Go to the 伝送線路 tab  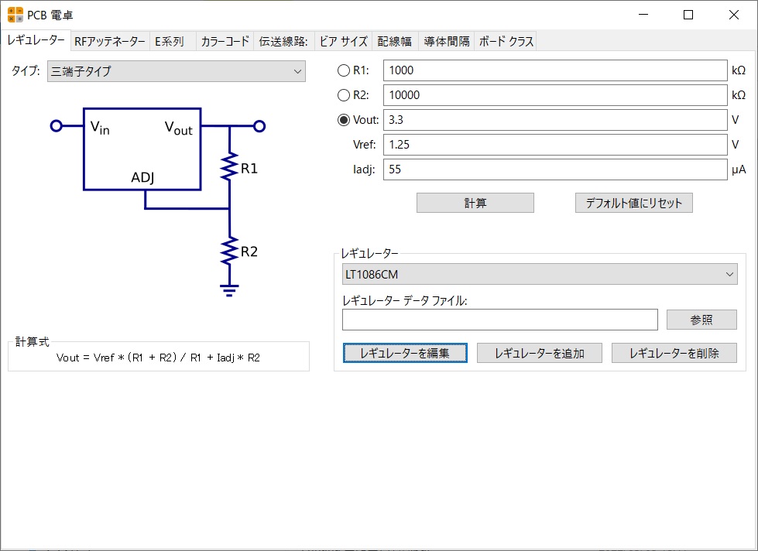point(283,42)
